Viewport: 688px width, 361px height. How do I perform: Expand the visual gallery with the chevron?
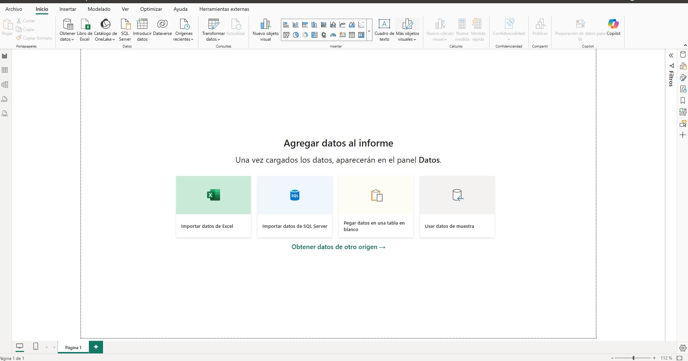click(x=369, y=31)
